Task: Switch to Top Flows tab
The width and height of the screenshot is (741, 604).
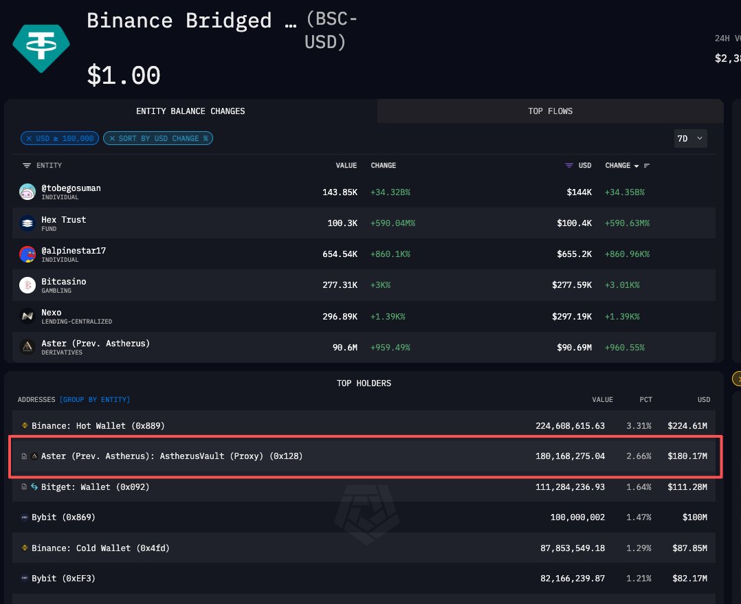Action: click(550, 111)
